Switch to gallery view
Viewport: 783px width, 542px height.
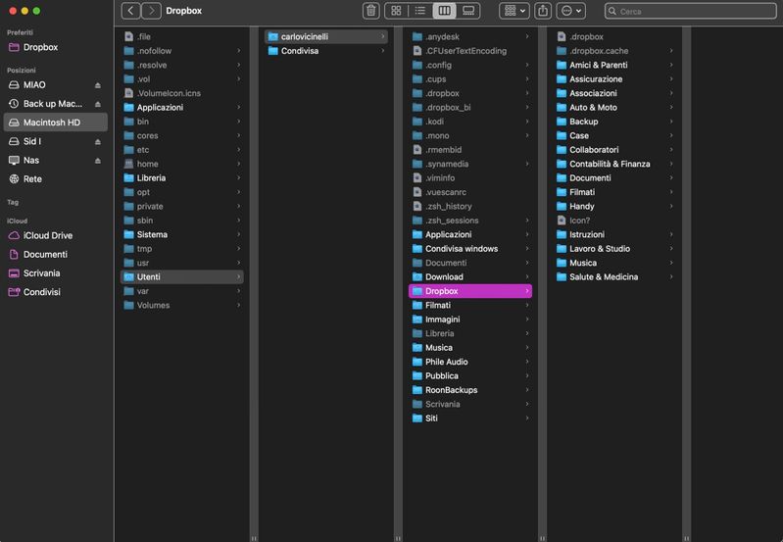pyautogui.click(x=468, y=11)
